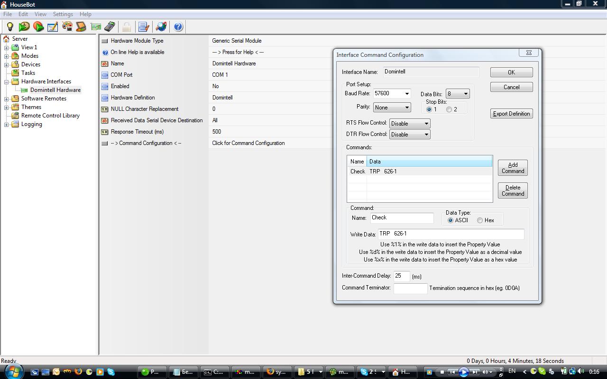The image size is (607, 379).
Task: Open the Parity dropdown
Action: pyautogui.click(x=392, y=108)
